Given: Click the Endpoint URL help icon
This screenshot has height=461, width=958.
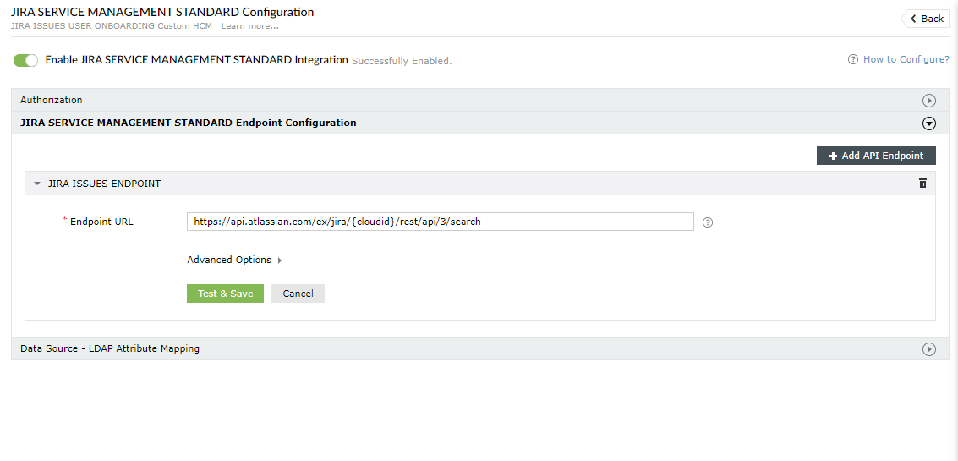Looking at the screenshot, I should point(708,222).
